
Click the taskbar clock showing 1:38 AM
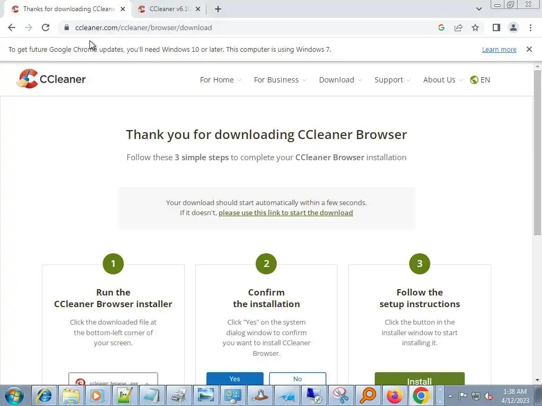[515, 396]
